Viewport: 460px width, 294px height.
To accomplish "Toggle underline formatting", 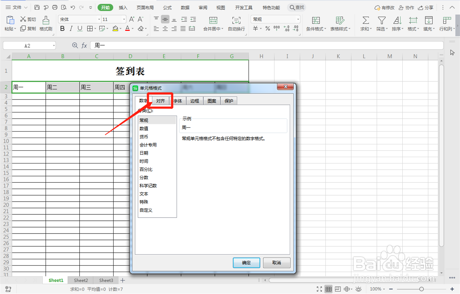I will [79, 29].
